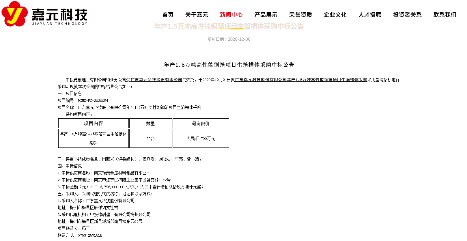
Task: Open the 首页 menu item
Action: click(x=168, y=15)
